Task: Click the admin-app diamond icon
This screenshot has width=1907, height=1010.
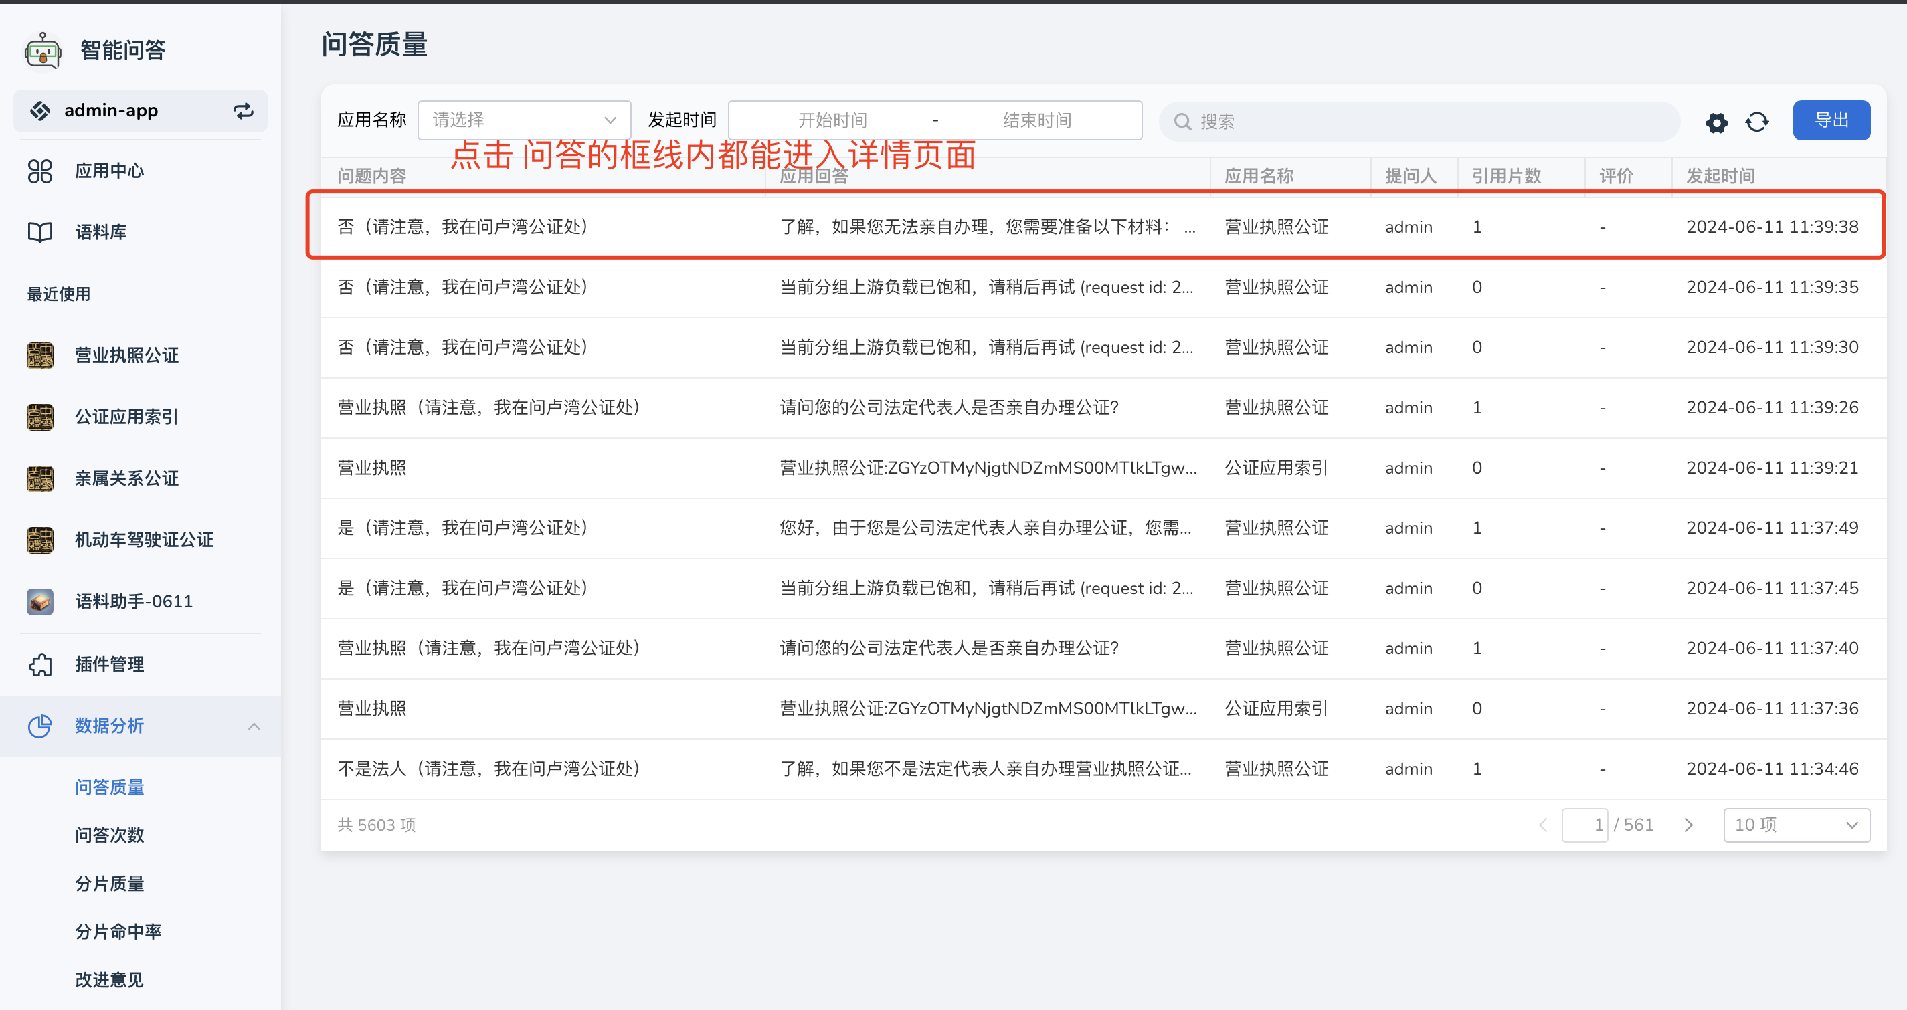Action: 40,111
